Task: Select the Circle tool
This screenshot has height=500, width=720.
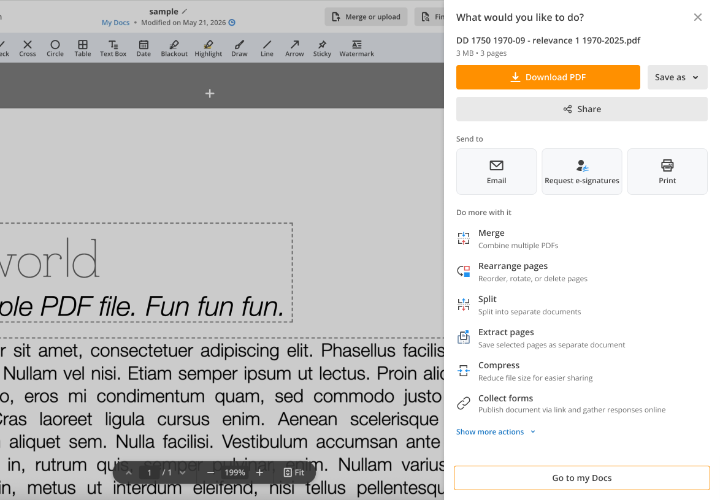Action: click(x=55, y=48)
